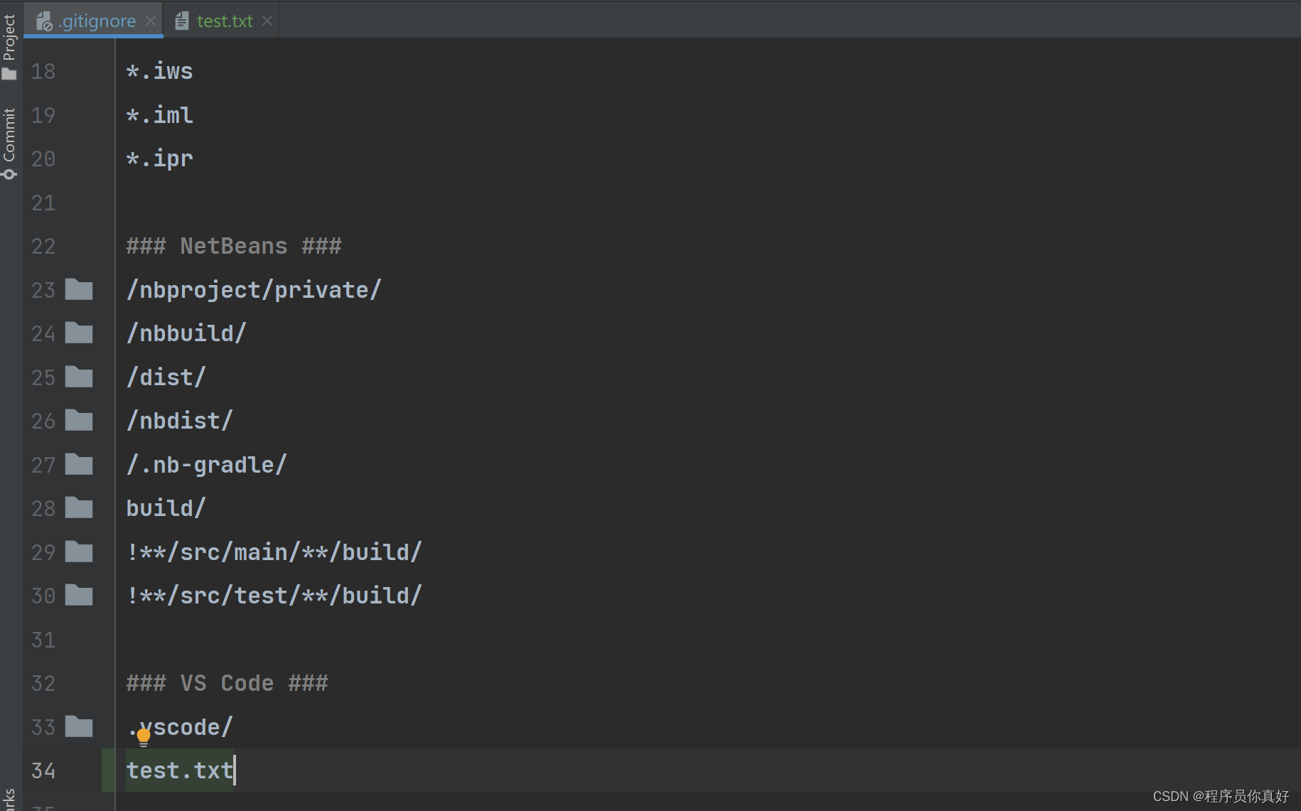Click the test.txt file type icon

pyautogui.click(x=182, y=21)
